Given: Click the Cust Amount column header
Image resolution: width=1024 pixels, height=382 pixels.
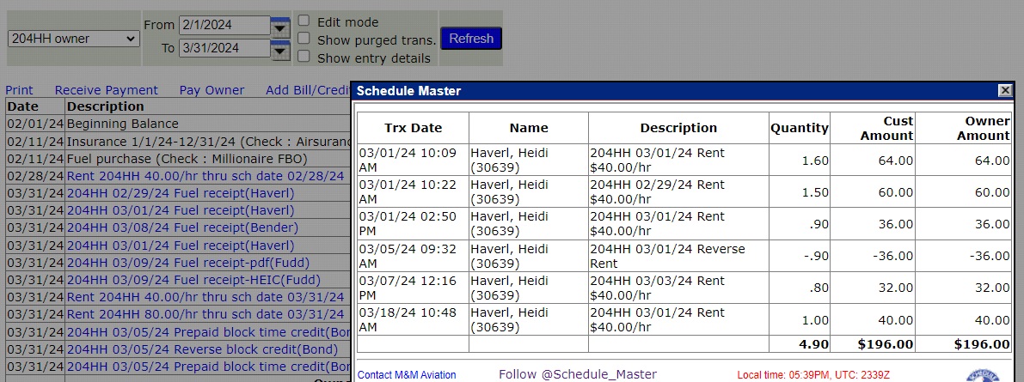Looking at the screenshot, I should (874, 129).
